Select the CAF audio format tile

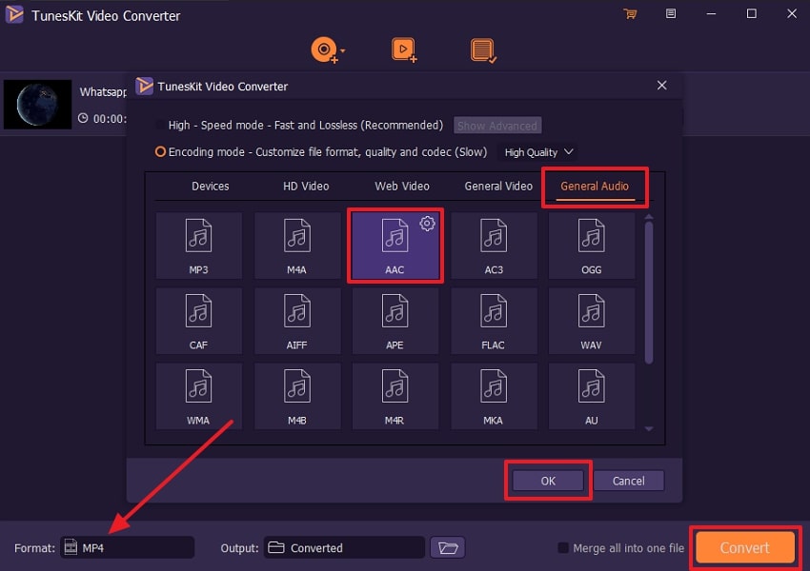pos(198,321)
